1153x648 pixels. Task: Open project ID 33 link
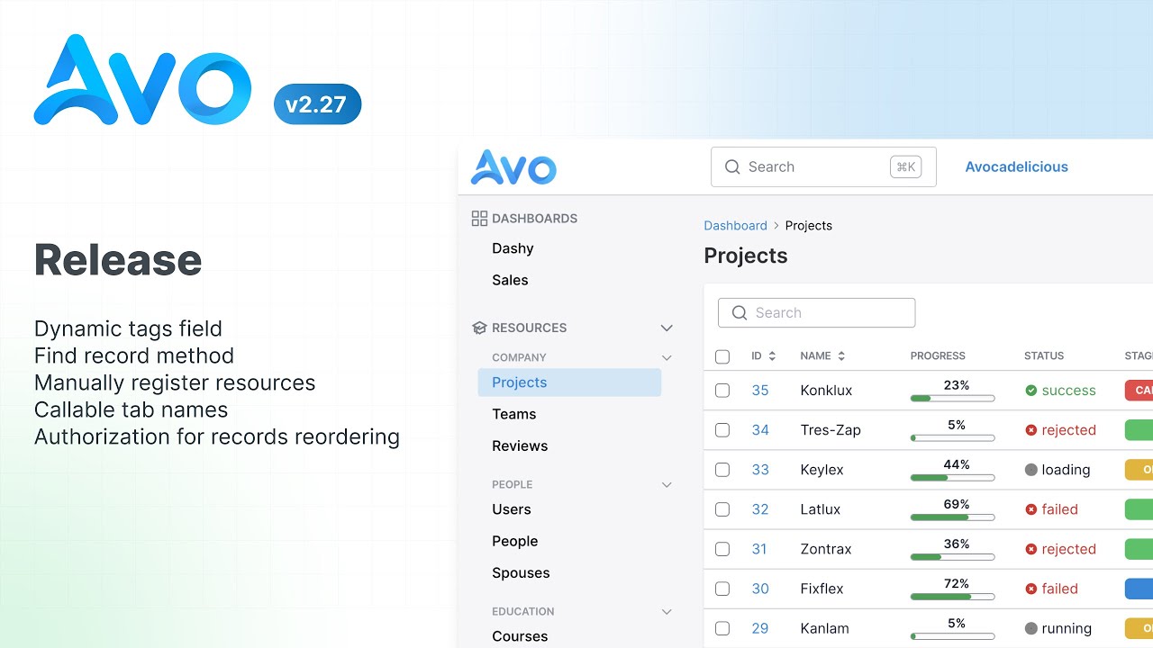pyautogui.click(x=760, y=470)
